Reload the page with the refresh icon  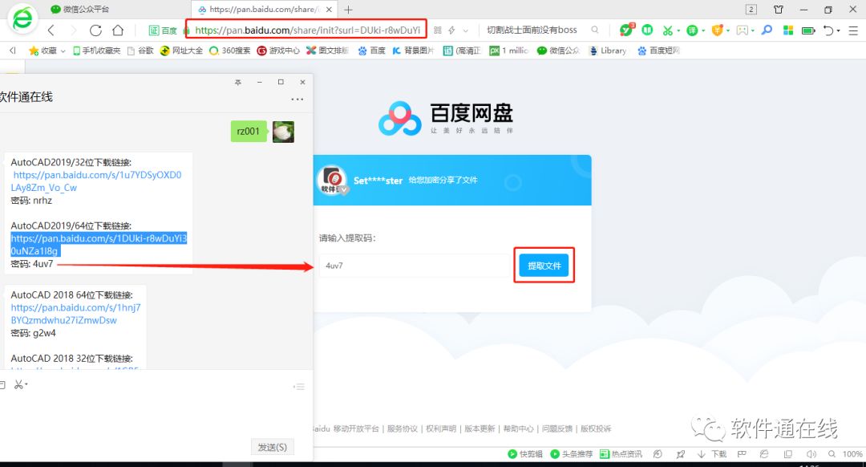click(95, 30)
